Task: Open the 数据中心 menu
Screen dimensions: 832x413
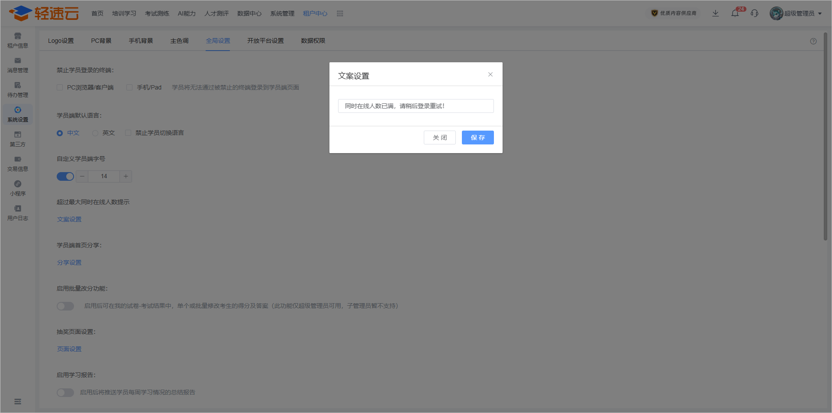Action: (249, 14)
